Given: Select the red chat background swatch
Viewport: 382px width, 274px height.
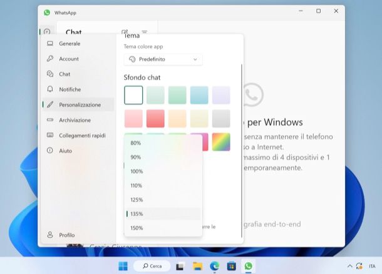Looking at the screenshot, I should 155,118.
